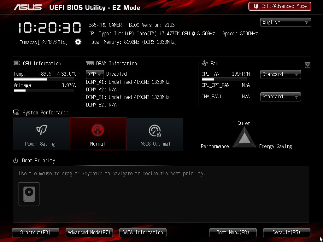Image resolution: width=323 pixels, height=242 pixels.
Task: Click the DRAM memory module icon
Action: coord(90,63)
